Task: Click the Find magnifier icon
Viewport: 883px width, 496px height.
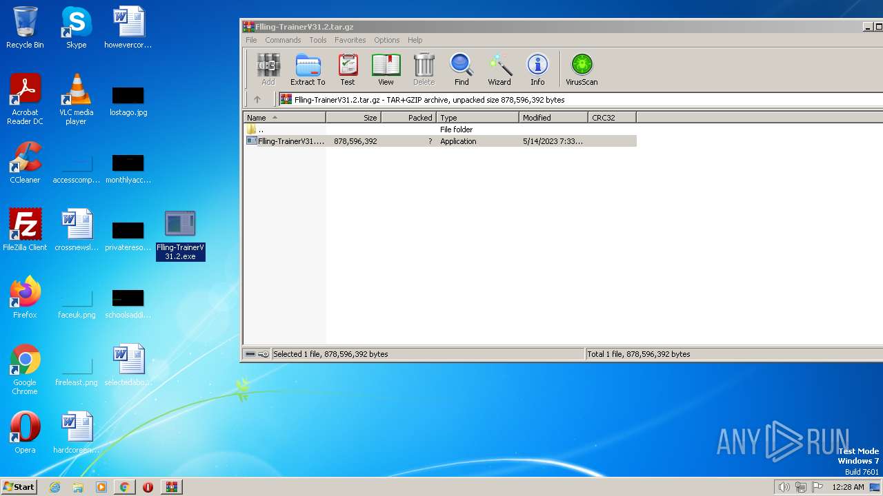Action: (462, 70)
